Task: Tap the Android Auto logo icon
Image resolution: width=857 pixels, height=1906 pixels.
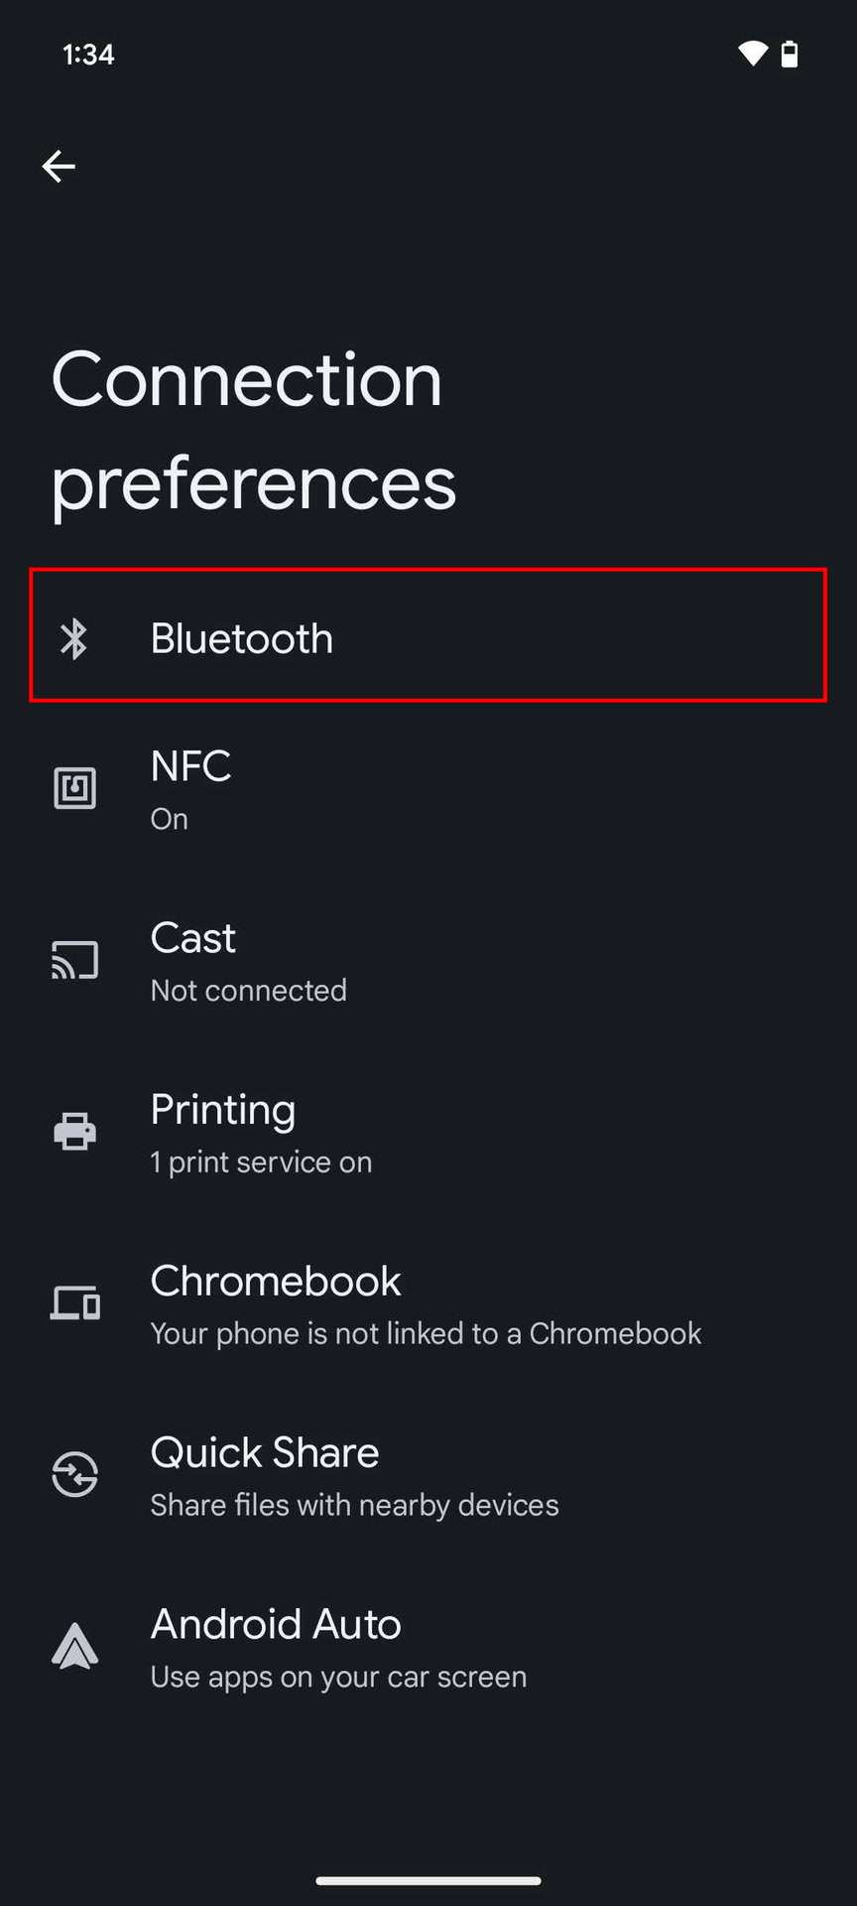Action: [x=74, y=1647]
